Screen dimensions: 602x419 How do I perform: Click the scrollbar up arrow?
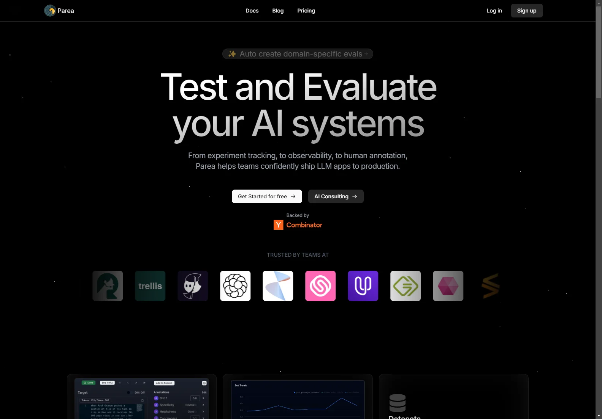(x=599, y=3)
